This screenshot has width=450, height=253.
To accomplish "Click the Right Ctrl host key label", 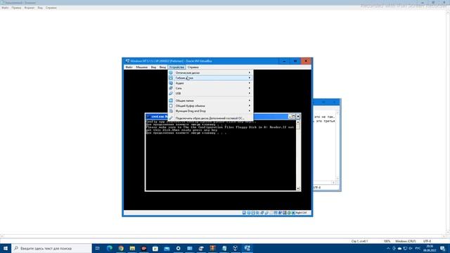I will 301,213.
